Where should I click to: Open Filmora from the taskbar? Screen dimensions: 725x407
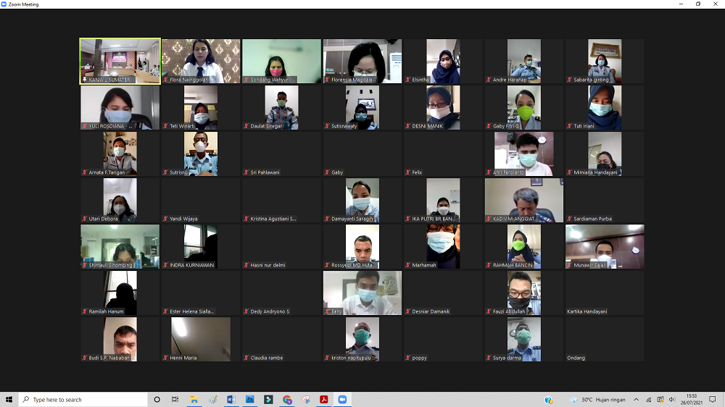point(268,399)
